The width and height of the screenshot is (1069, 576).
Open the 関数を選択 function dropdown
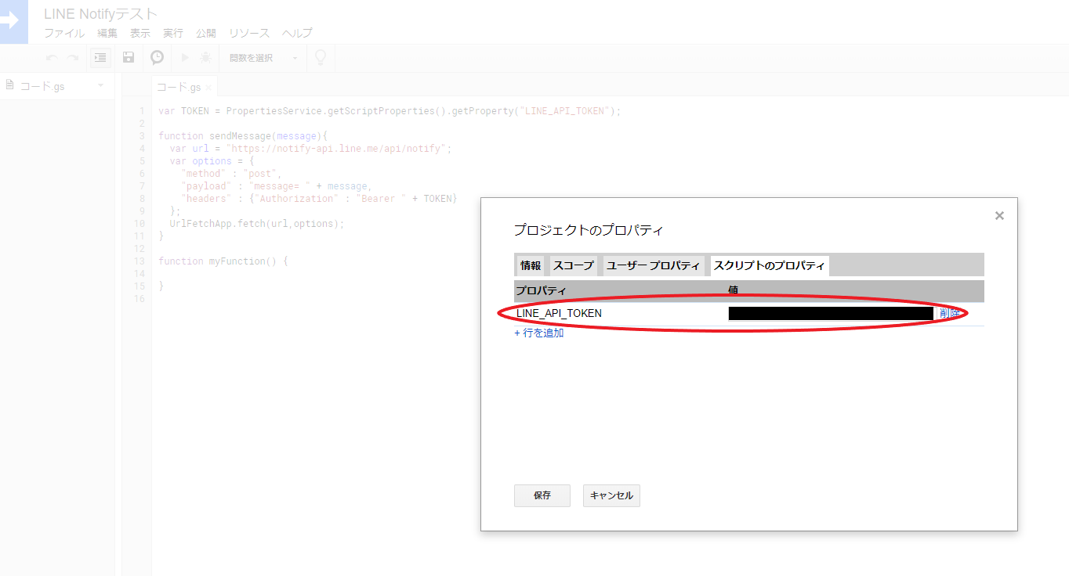coord(263,58)
